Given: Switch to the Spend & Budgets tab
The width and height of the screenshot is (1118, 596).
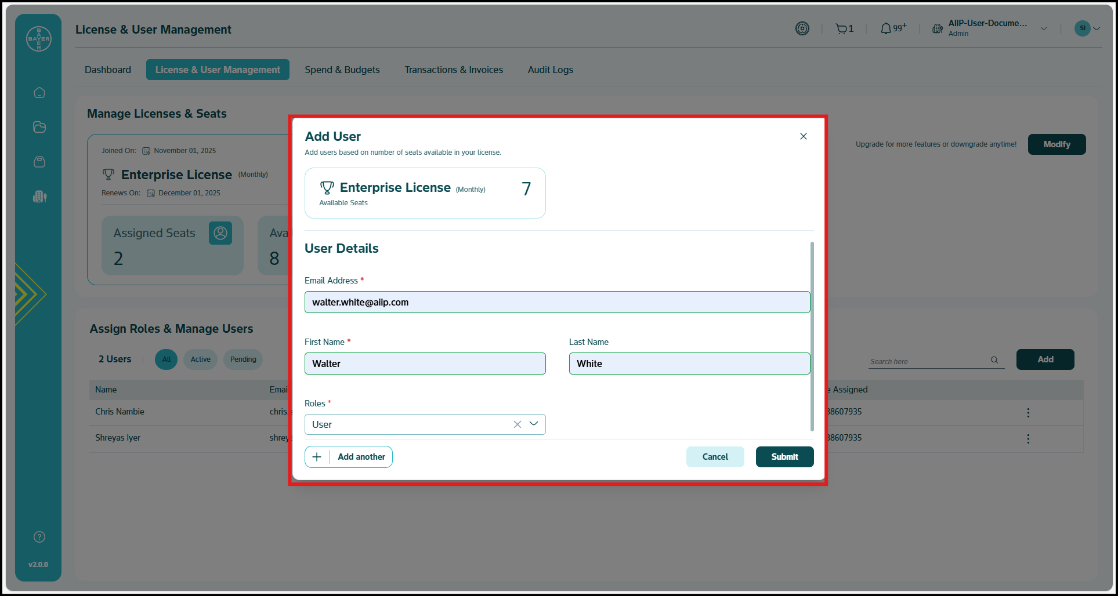Looking at the screenshot, I should 342,70.
